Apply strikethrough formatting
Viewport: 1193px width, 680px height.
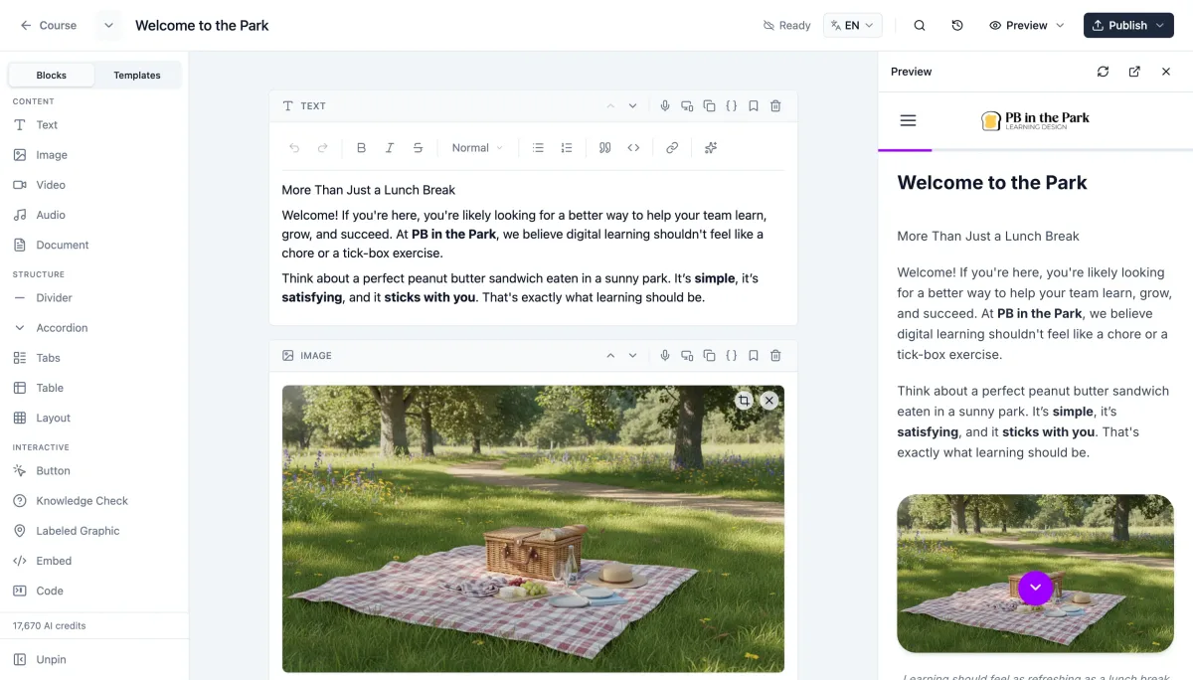coord(418,147)
